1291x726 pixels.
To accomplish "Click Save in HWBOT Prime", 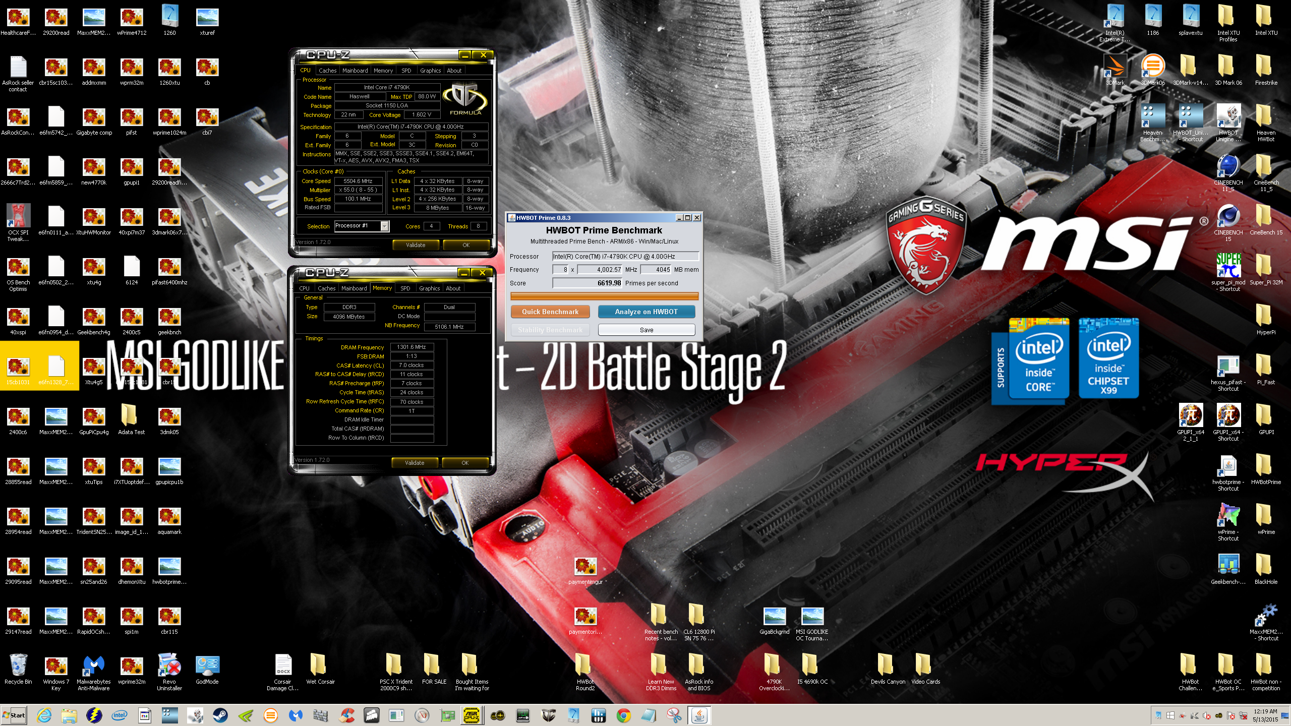I will pos(647,330).
